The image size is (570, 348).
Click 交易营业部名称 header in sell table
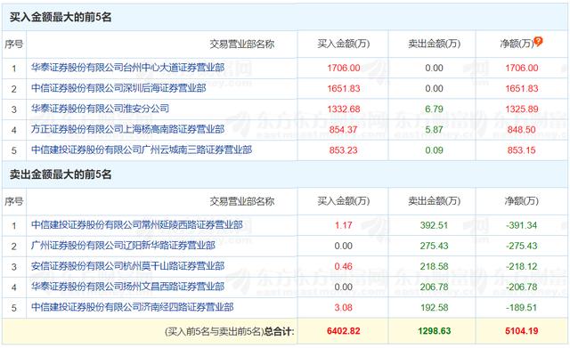(241, 201)
